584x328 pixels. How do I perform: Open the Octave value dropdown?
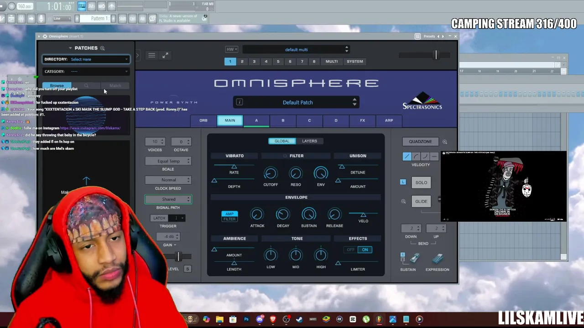[181, 142]
